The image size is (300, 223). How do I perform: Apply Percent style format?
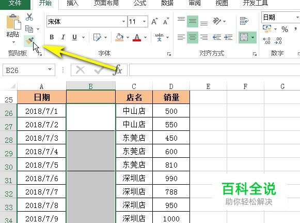[x=285, y=29]
